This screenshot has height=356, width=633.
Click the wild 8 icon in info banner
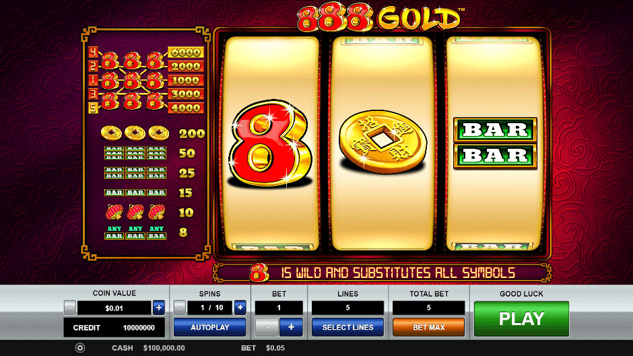[259, 273]
